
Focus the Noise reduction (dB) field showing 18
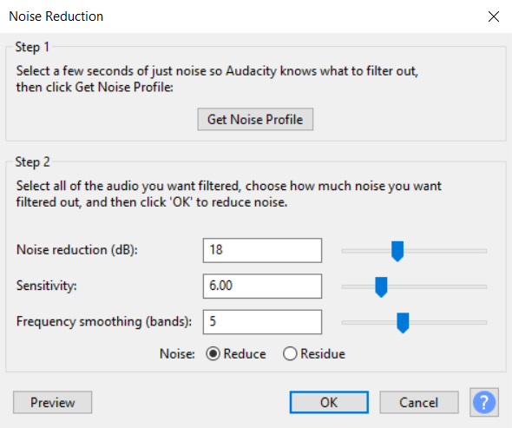coord(262,250)
